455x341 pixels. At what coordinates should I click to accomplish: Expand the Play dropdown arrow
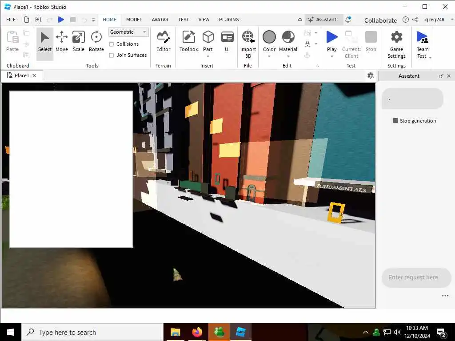tap(331, 56)
